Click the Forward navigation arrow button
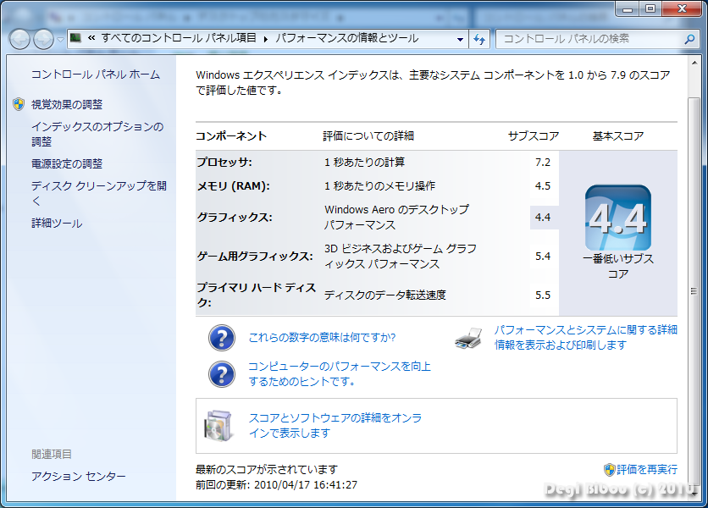This screenshot has height=508, width=708. tap(43, 39)
